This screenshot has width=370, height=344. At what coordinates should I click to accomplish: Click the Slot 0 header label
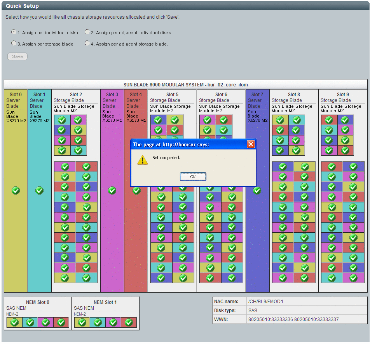(16, 94)
